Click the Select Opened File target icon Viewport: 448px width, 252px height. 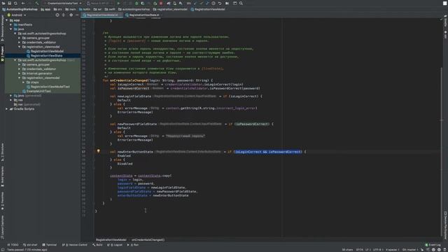[x=57, y=15]
